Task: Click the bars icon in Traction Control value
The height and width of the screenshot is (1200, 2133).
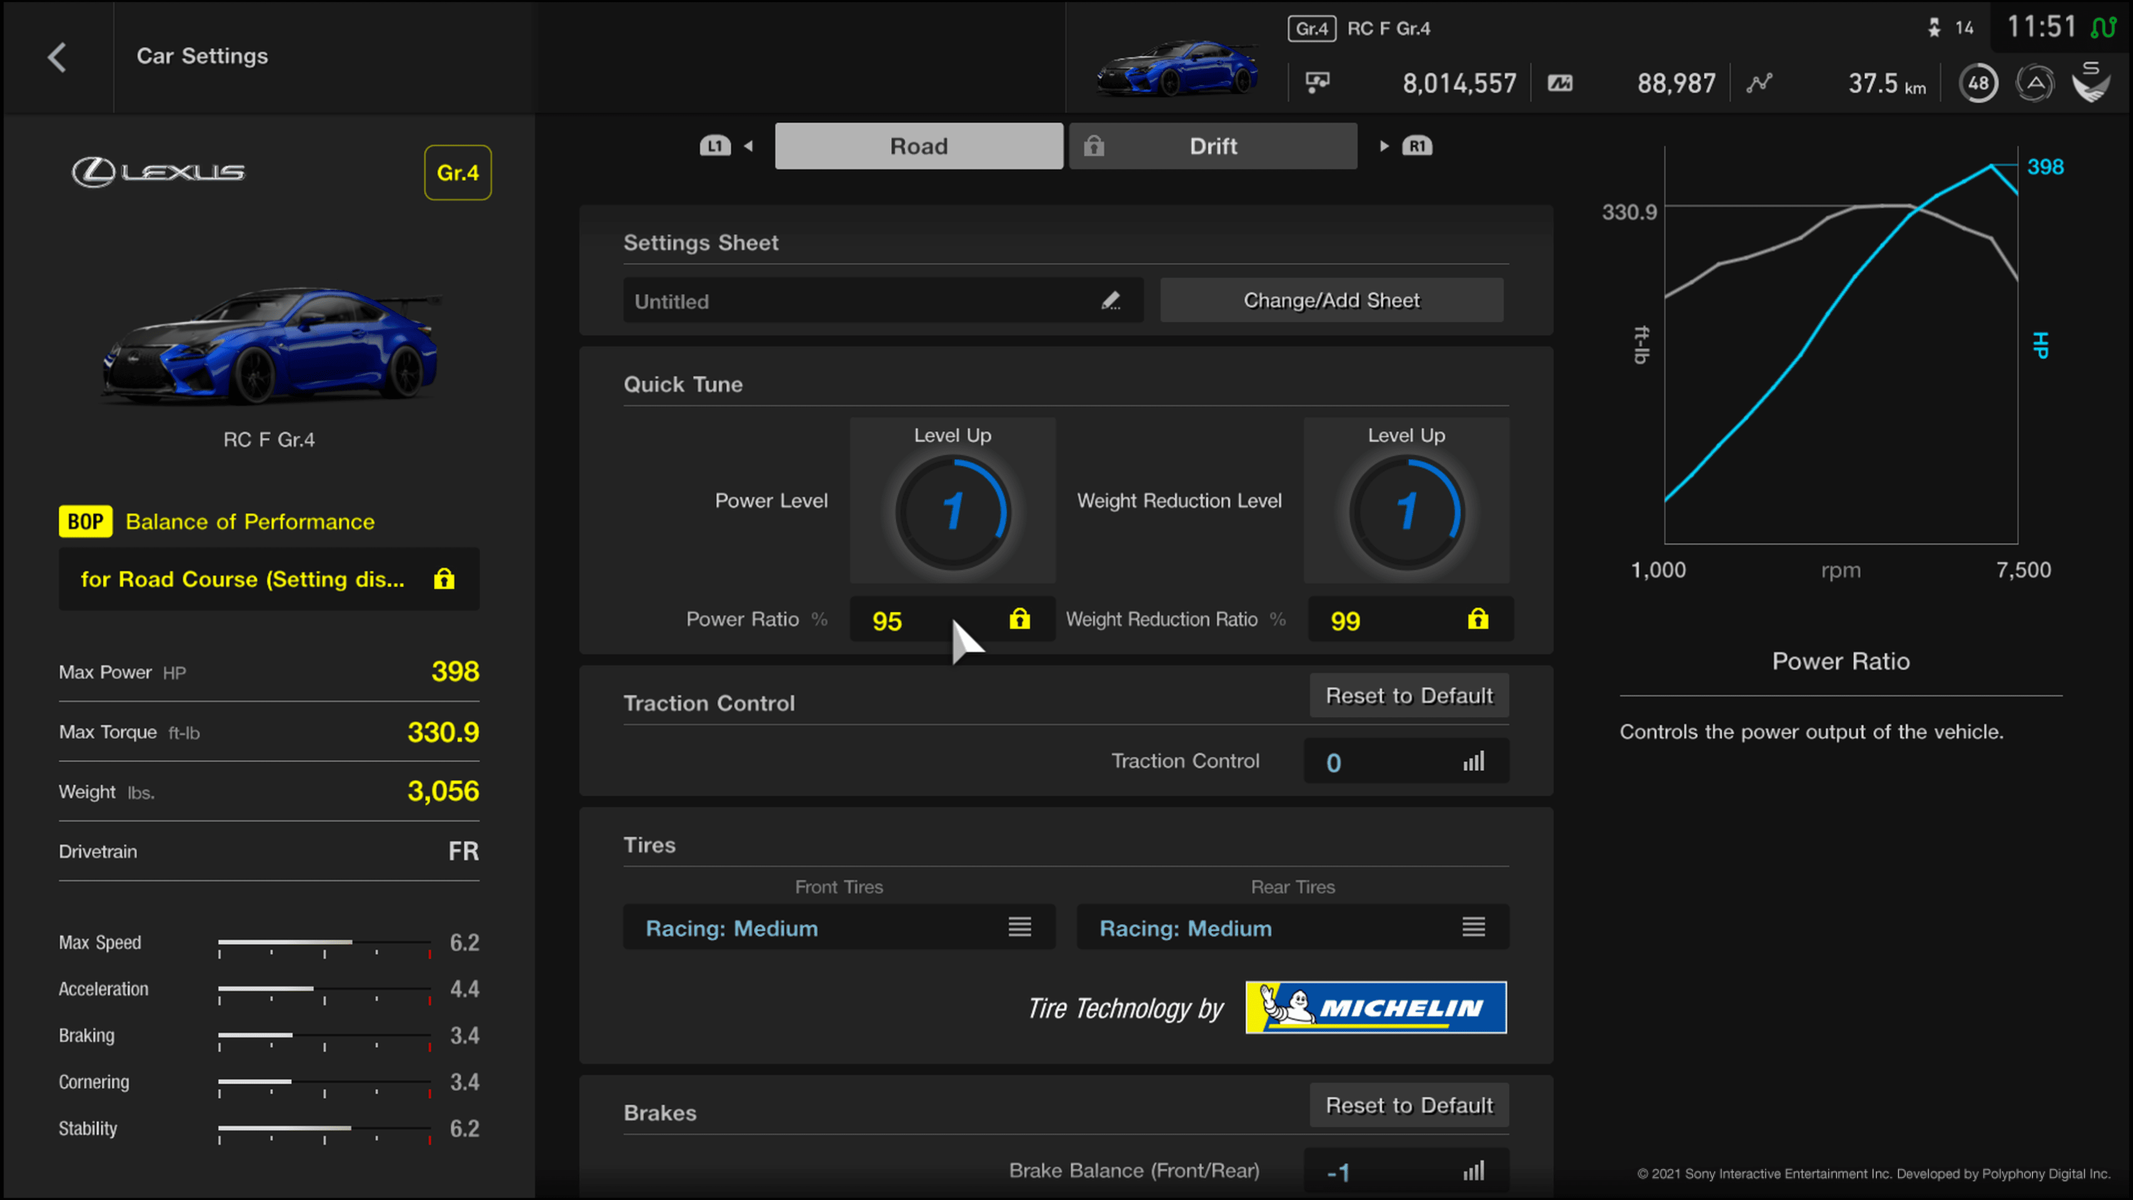Action: click(1473, 761)
